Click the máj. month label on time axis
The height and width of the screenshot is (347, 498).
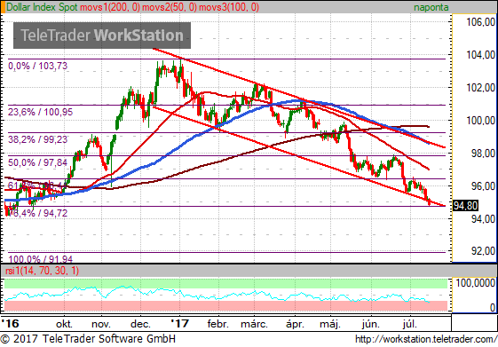[330, 324]
